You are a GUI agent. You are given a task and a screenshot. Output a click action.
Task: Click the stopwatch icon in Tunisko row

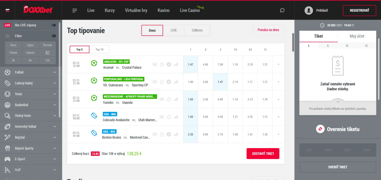coord(169,99)
